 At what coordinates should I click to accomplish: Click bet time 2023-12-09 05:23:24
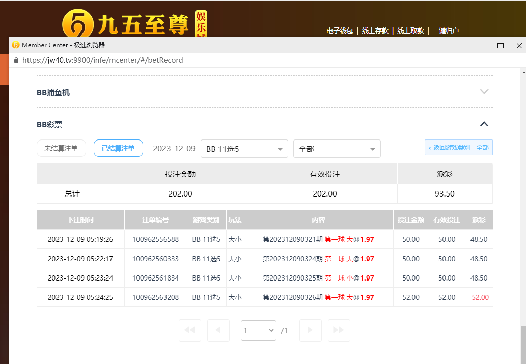pos(80,278)
